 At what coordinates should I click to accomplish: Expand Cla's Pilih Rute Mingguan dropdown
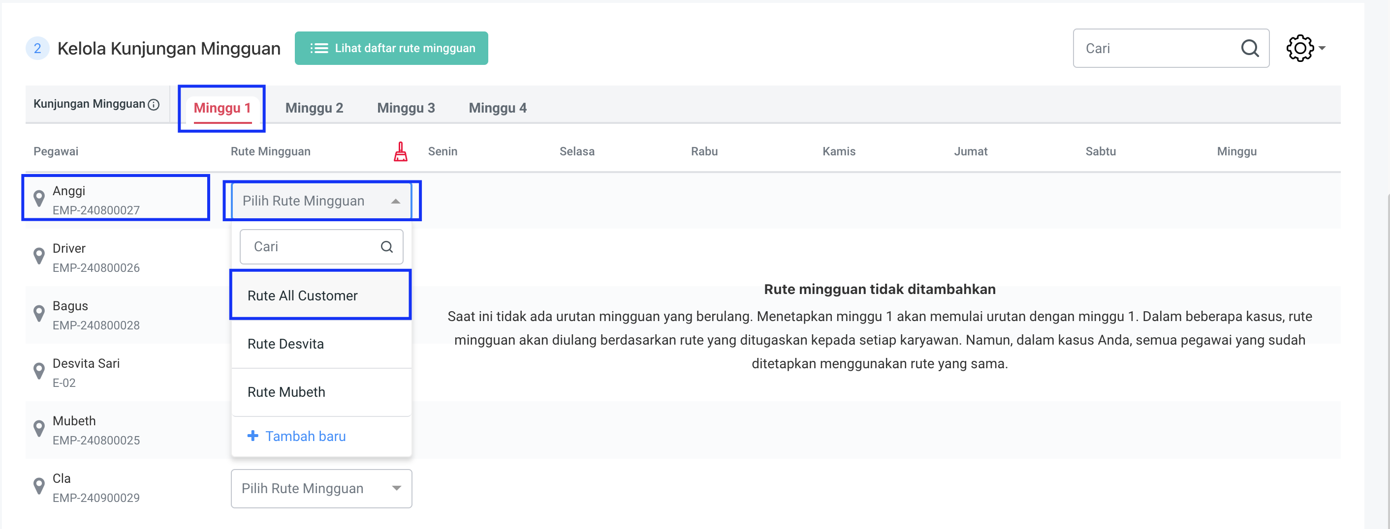coord(396,488)
